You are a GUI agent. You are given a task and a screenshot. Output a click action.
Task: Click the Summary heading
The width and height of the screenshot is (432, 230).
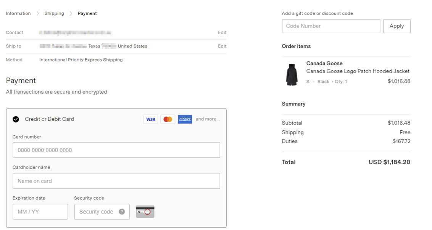pos(293,104)
